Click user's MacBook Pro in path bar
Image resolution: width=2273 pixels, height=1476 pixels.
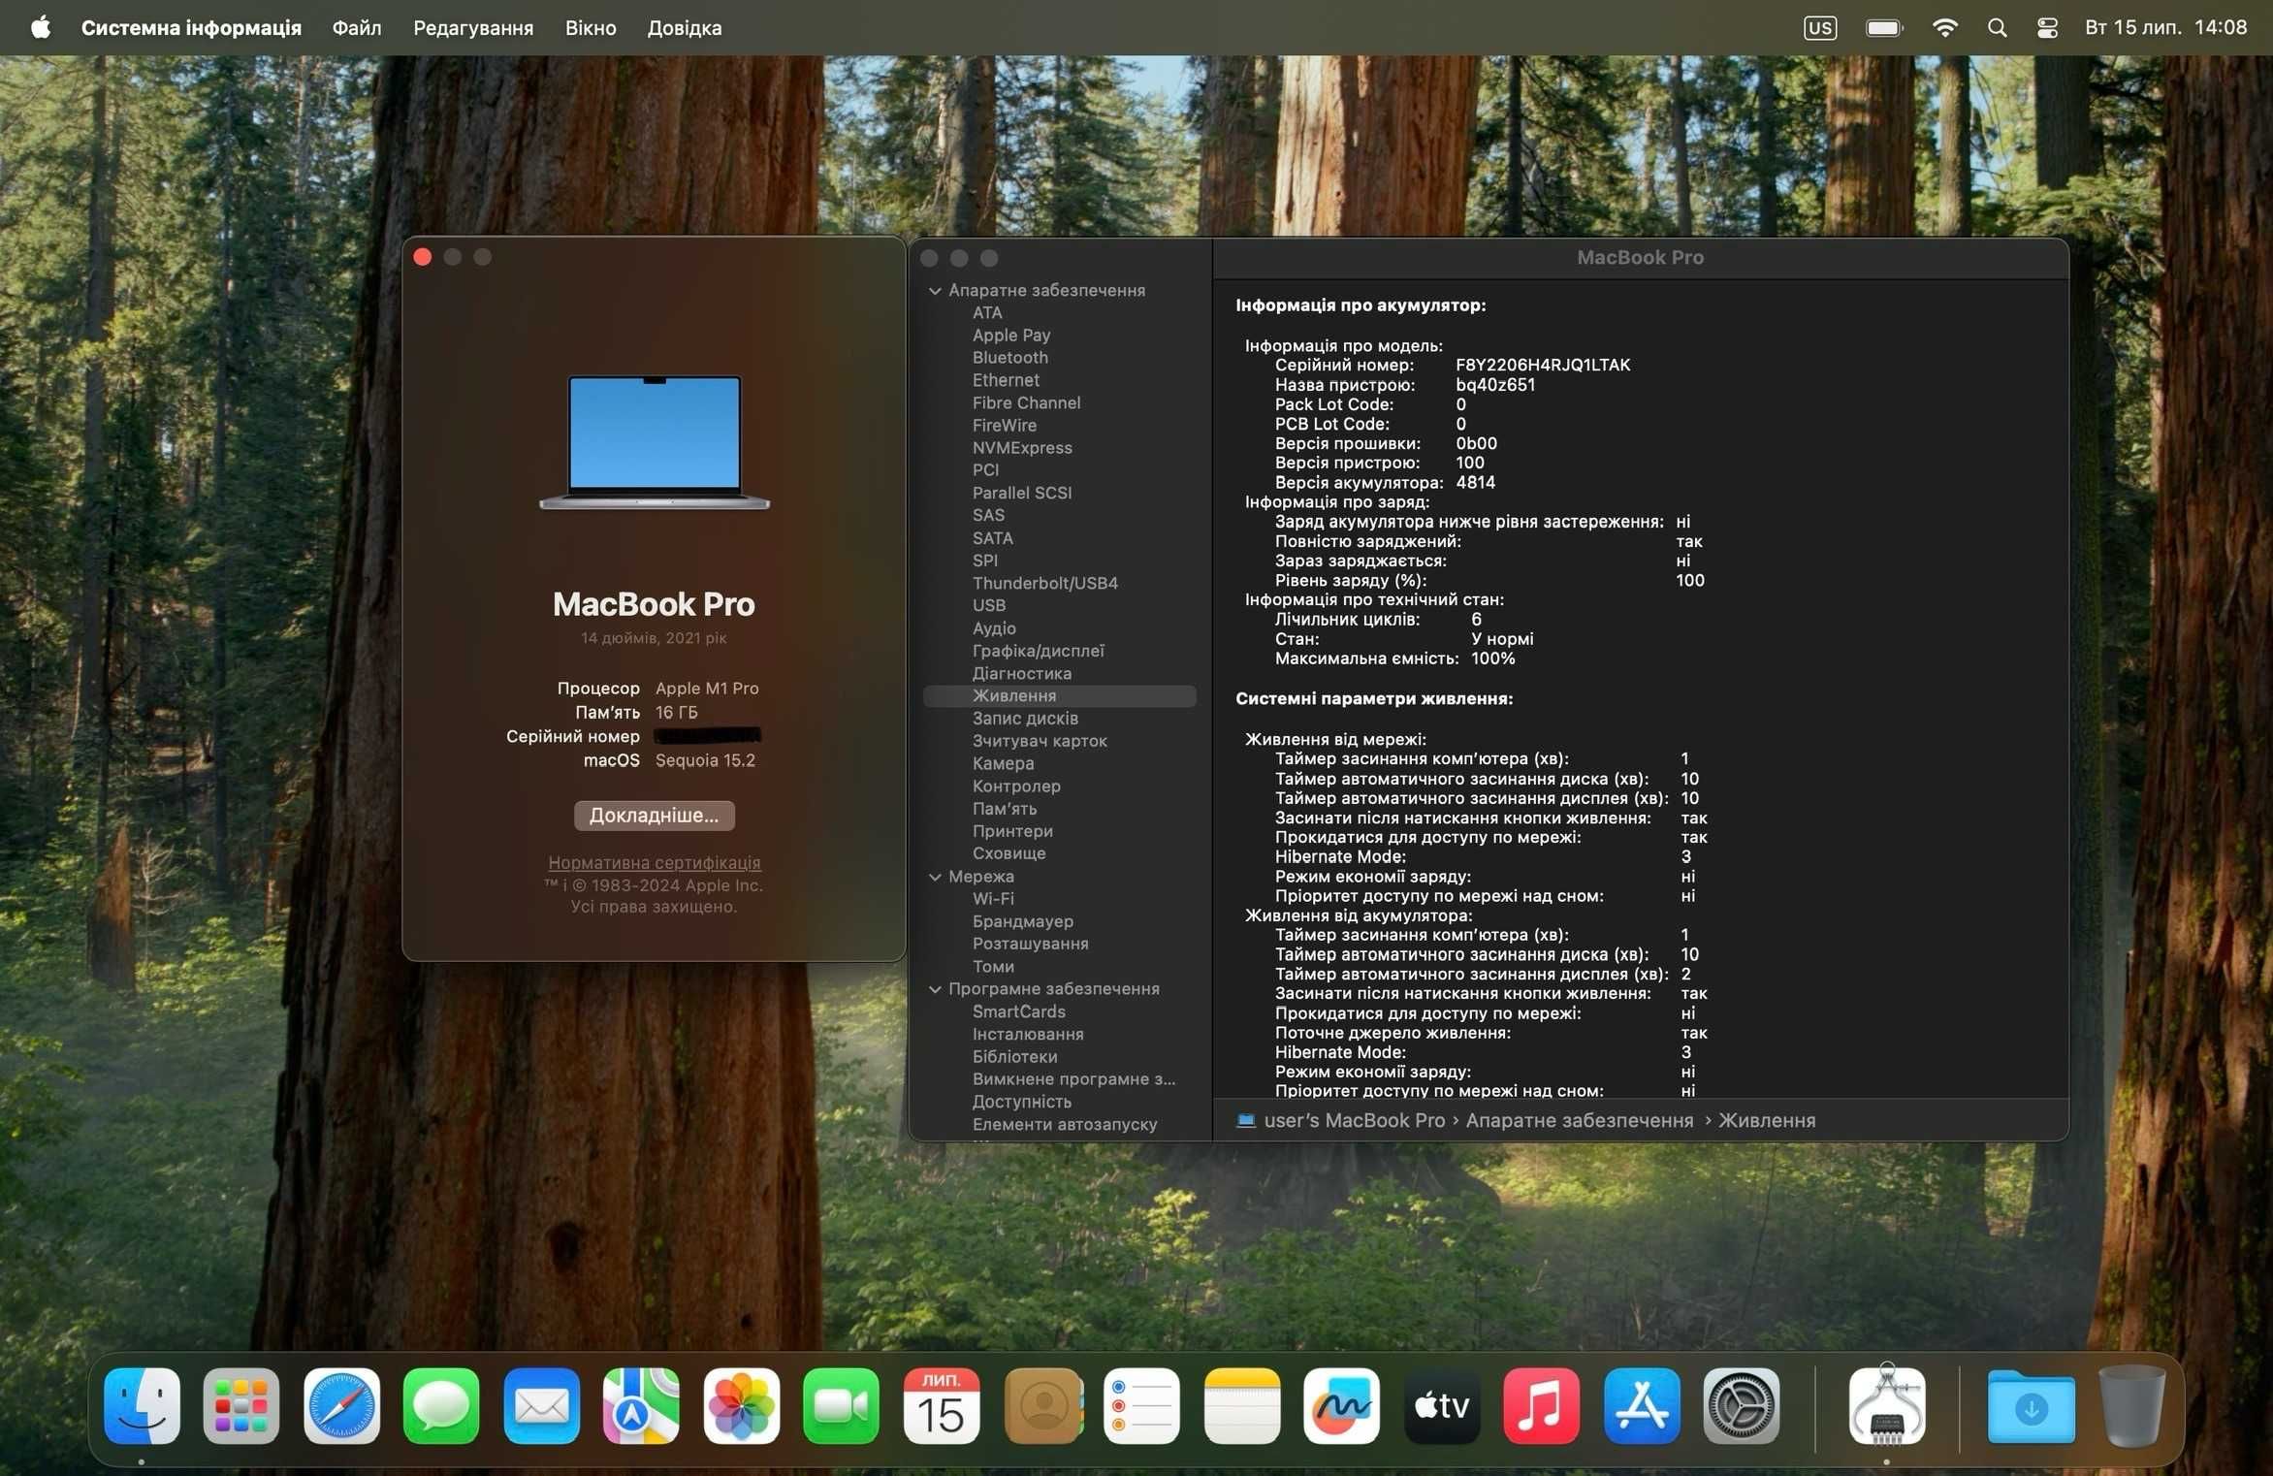1354,1120
